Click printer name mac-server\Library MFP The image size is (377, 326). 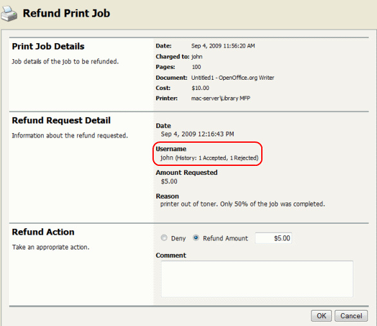[x=221, y=98]
